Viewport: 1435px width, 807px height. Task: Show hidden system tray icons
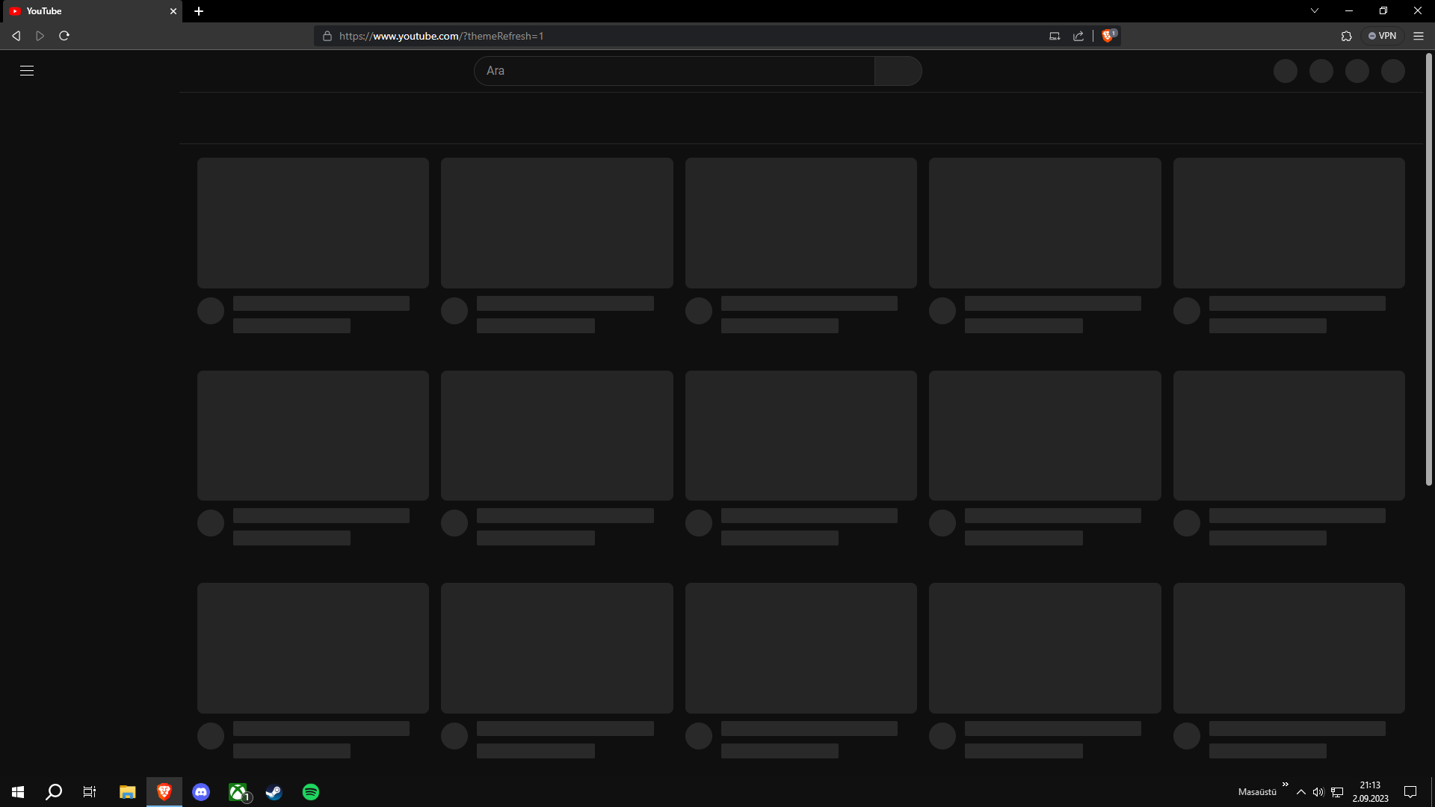pos(1301,792)
